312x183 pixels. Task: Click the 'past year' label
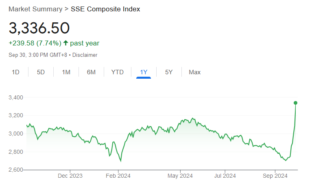[x=85, y=43]
